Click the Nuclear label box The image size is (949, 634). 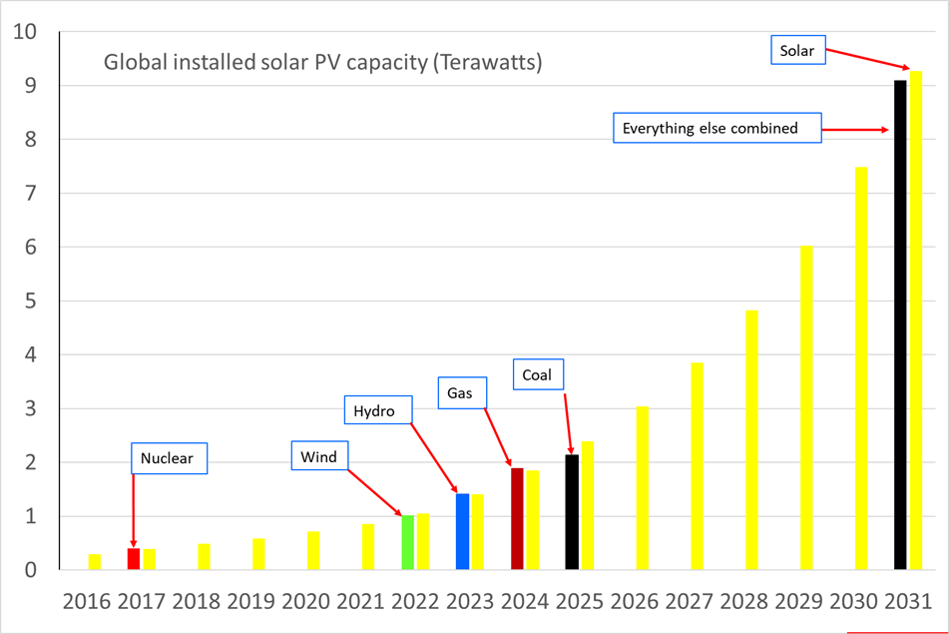point(170,458)
